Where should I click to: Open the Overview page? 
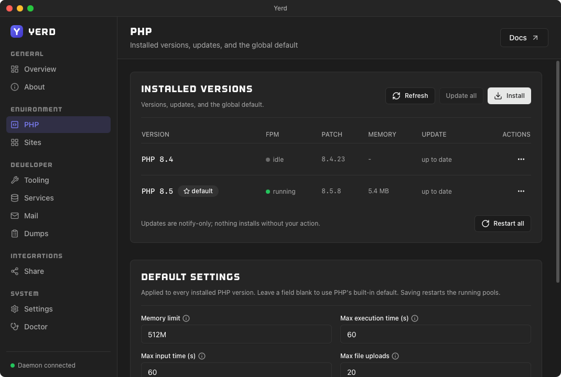click(58, 69)
